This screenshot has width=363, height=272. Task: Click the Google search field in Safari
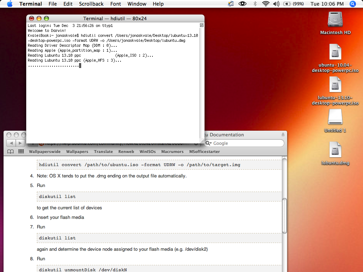pos(244,143)
